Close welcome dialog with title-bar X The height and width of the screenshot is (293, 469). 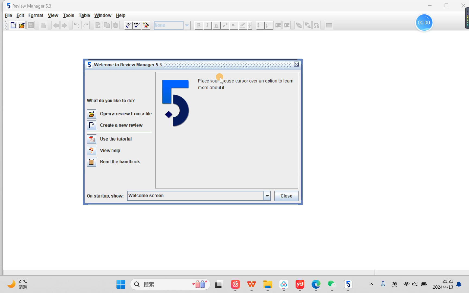pos(296,64)
